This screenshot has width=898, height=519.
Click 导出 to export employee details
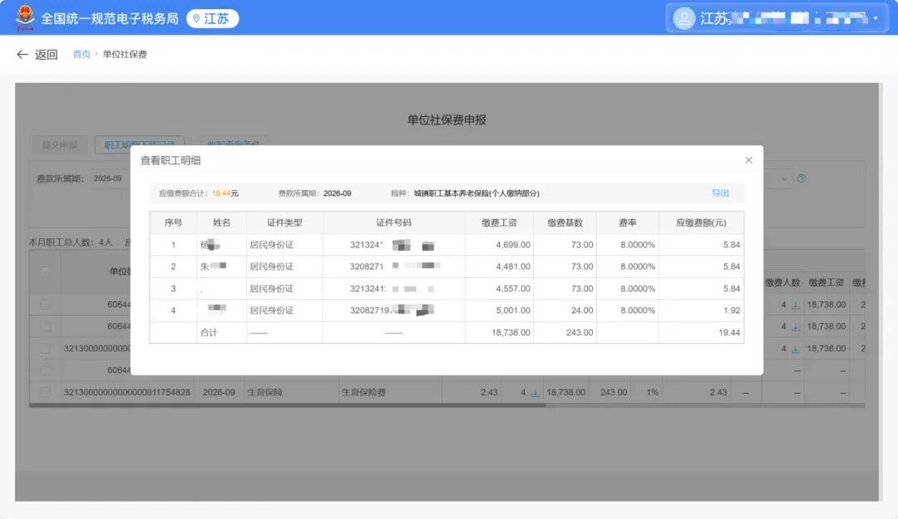(720, 193)
